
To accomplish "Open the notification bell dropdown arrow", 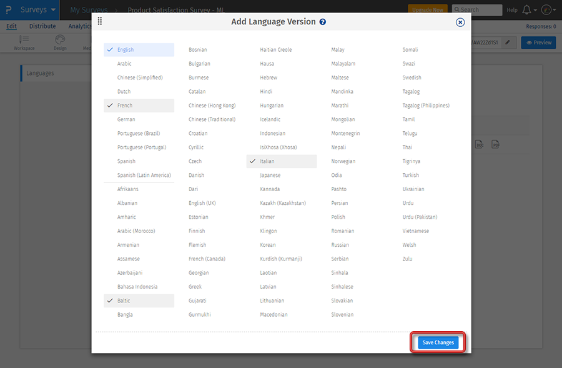I will 534,9.
